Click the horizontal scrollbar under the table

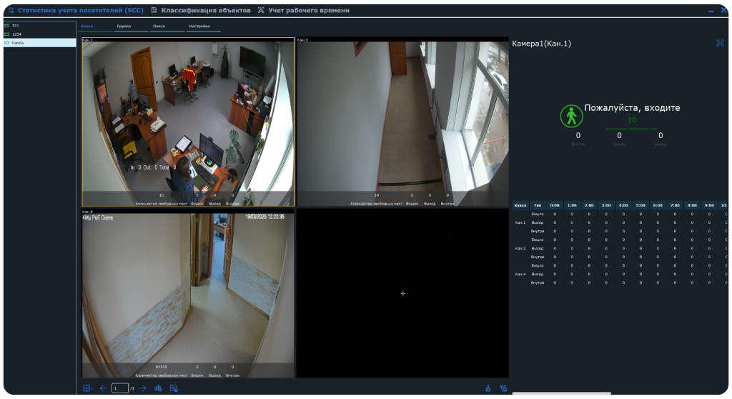(x=561, y=393)
